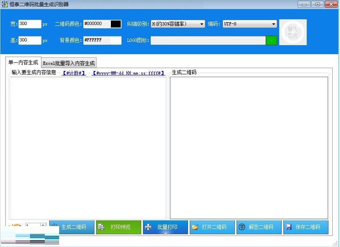Click the height (高) input field
Screen dimensions: 340x247
[x=30, y=40]
